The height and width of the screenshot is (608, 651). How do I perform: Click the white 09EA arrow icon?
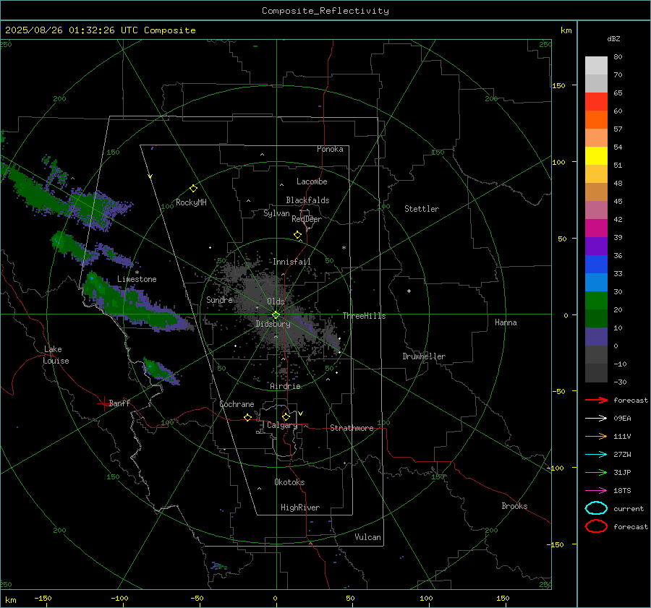pyautogui.click(x=596, y=419)
